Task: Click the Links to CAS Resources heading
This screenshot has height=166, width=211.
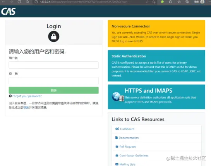Action: pos(138,119)
